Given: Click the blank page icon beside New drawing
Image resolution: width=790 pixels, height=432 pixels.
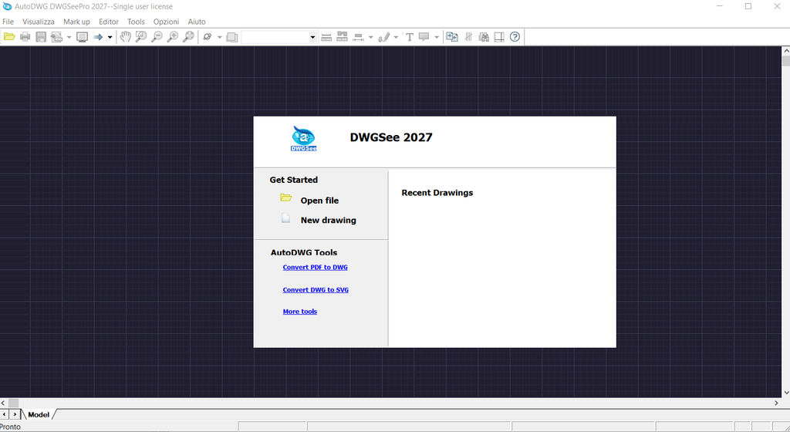Looking at the screenshot, I should [285, 218].
